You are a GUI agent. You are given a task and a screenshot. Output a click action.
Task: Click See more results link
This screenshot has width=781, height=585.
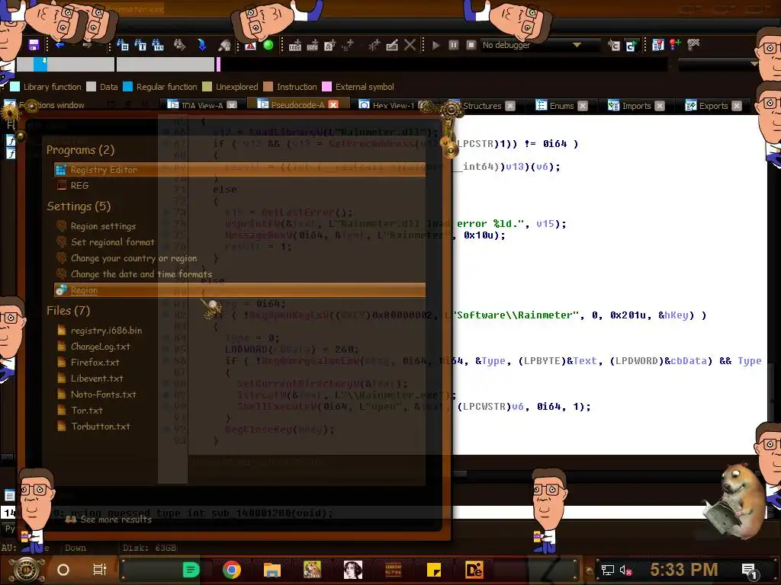(x=109, y=519)
